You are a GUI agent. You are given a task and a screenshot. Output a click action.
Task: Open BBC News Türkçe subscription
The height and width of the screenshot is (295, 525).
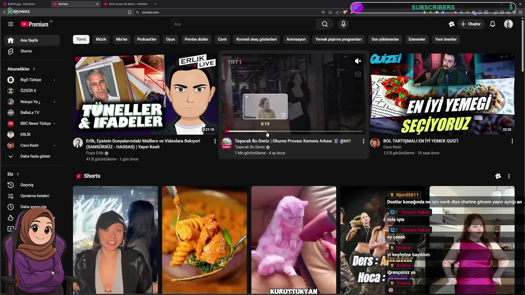point(32,123)
